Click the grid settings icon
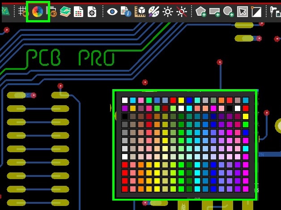Screen dimensions: 281x210 pyautogui.click(x=22, y=12)
